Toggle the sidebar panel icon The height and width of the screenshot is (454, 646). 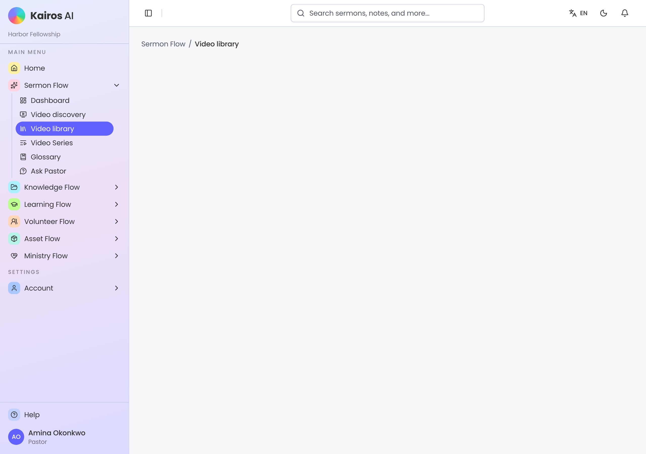point(148,13)
